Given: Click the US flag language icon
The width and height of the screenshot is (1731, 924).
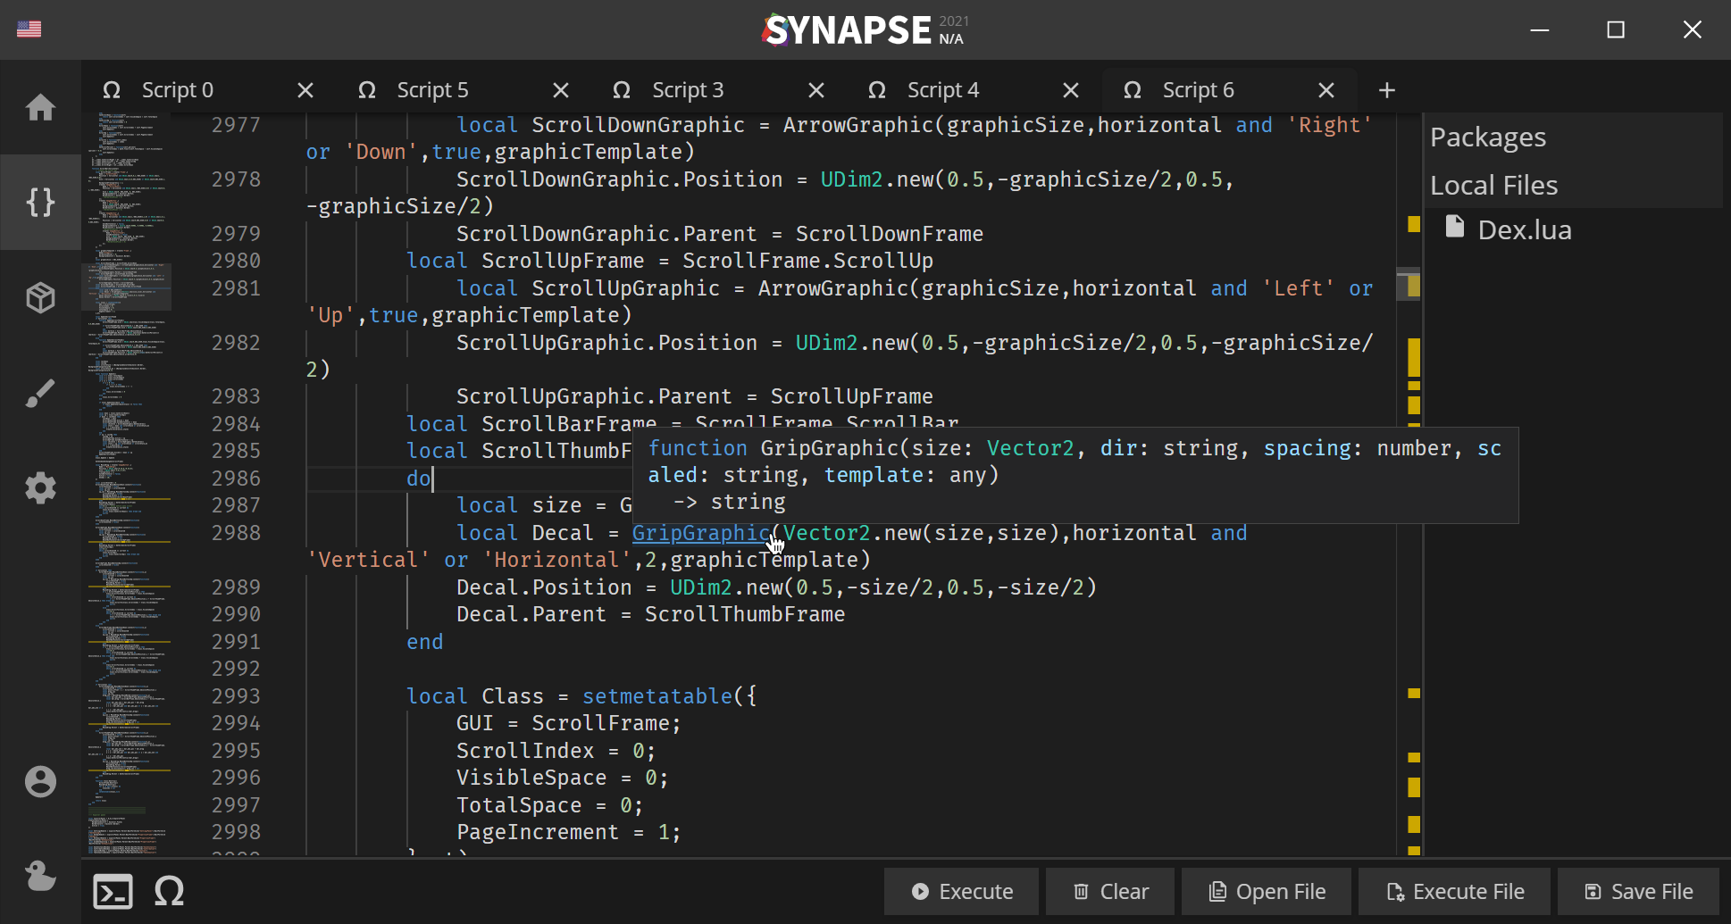Looking at the screenshot, I should 29,29.
